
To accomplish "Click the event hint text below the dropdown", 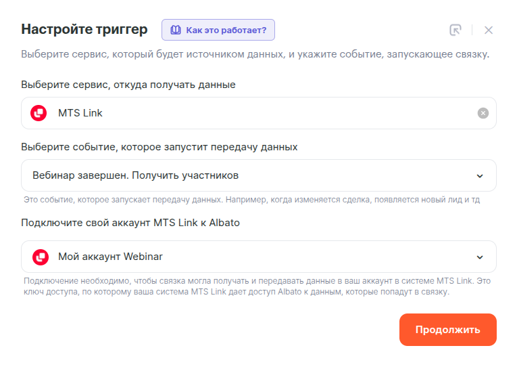I will point(251,200).
